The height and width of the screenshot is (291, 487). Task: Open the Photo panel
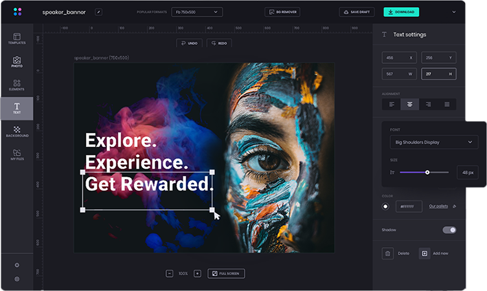point(17,62)
